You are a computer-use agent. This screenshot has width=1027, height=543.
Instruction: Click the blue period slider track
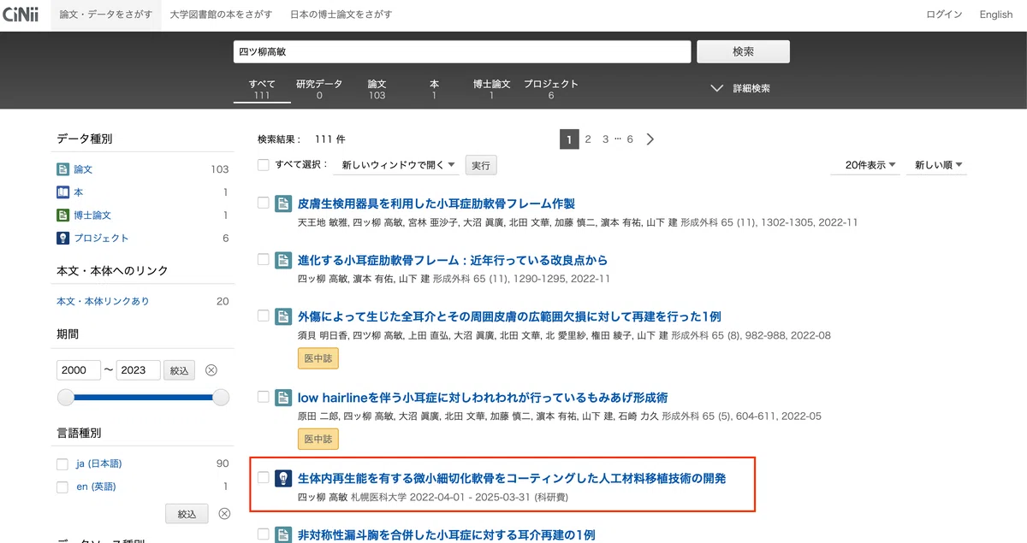pos(143,397)
